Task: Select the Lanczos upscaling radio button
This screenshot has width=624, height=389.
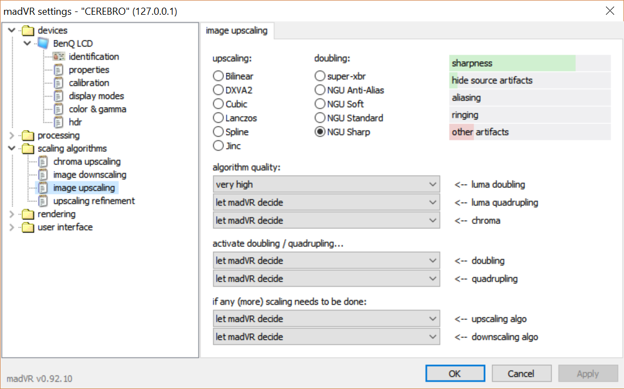Action: (218, 117)
